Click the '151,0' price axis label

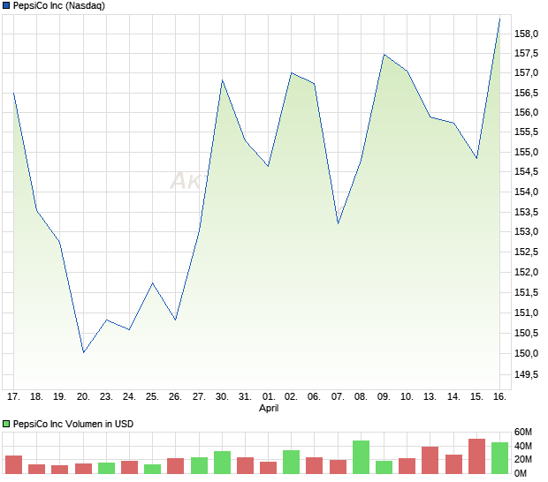tap(526, 313)
